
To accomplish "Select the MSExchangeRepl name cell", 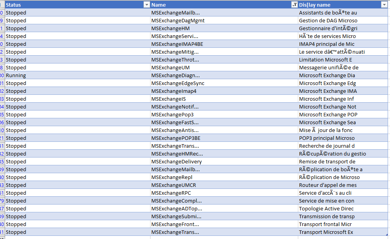I will (224, 177).
